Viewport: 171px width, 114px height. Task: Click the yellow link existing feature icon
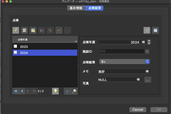59,30
